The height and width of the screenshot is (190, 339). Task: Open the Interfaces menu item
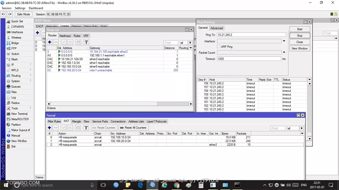(17, 32)
